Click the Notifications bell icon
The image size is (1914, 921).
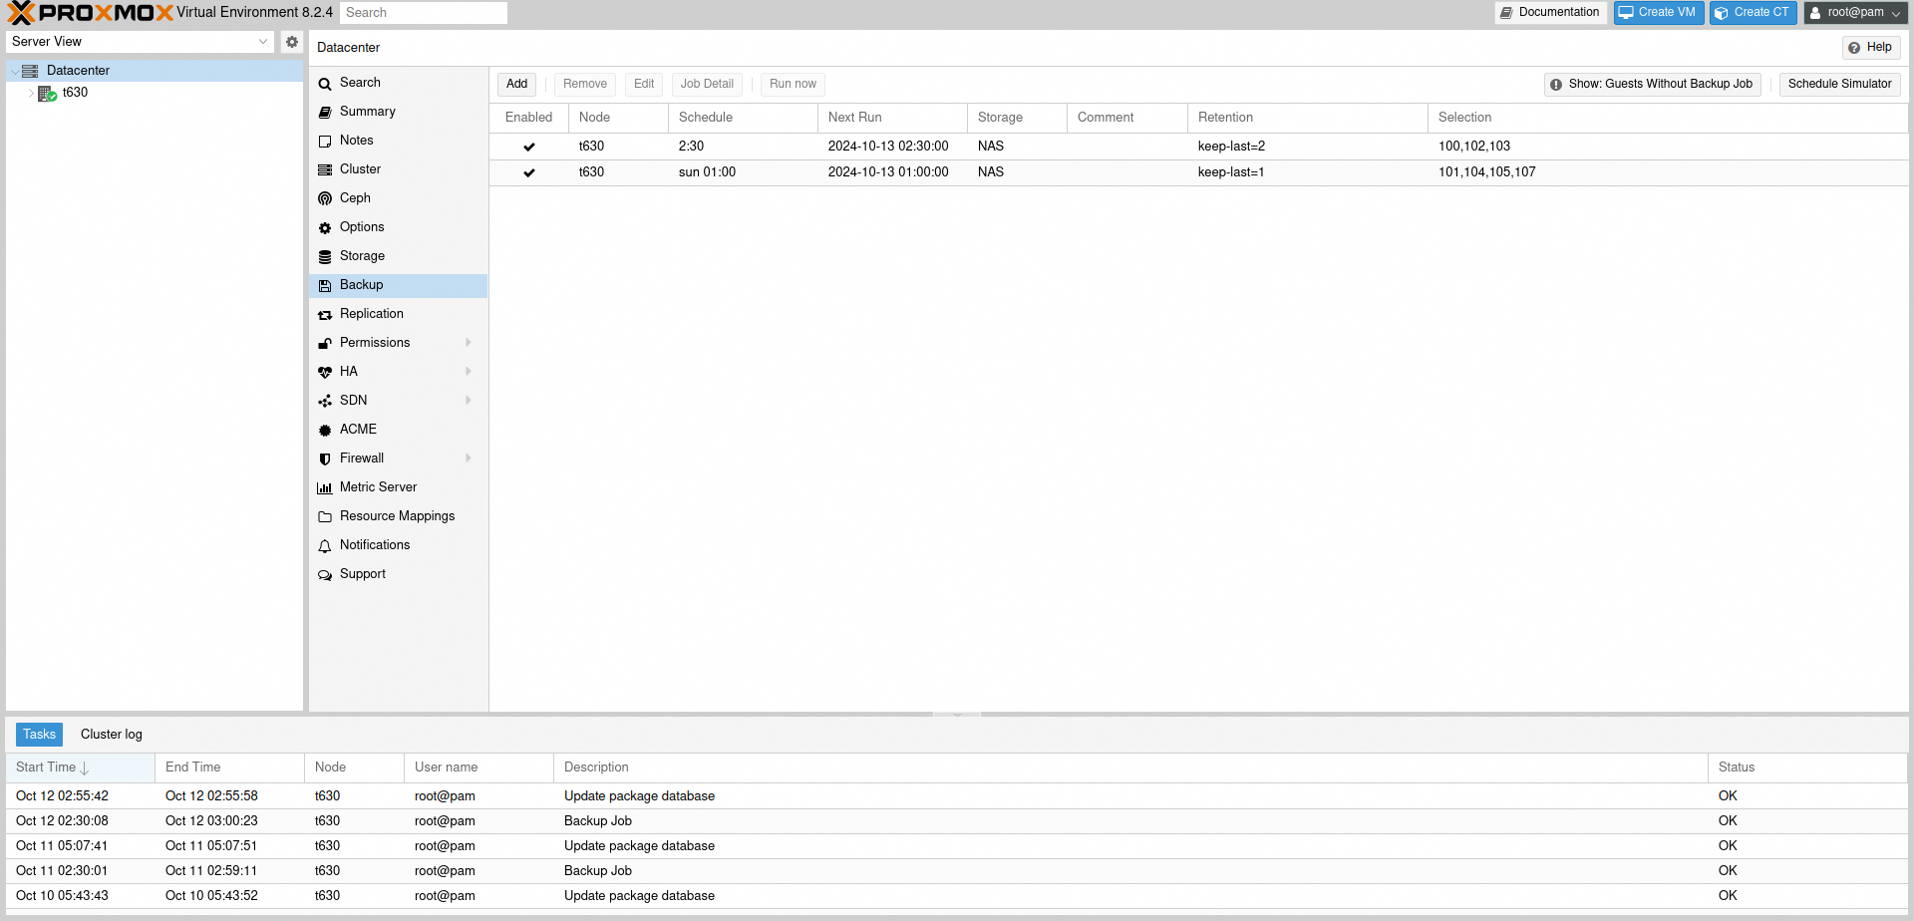coord(325,545)
